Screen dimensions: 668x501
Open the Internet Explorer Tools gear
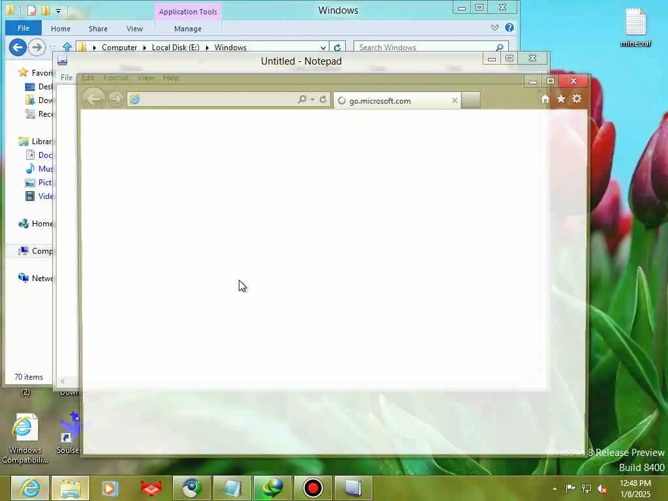coord(577,99)
